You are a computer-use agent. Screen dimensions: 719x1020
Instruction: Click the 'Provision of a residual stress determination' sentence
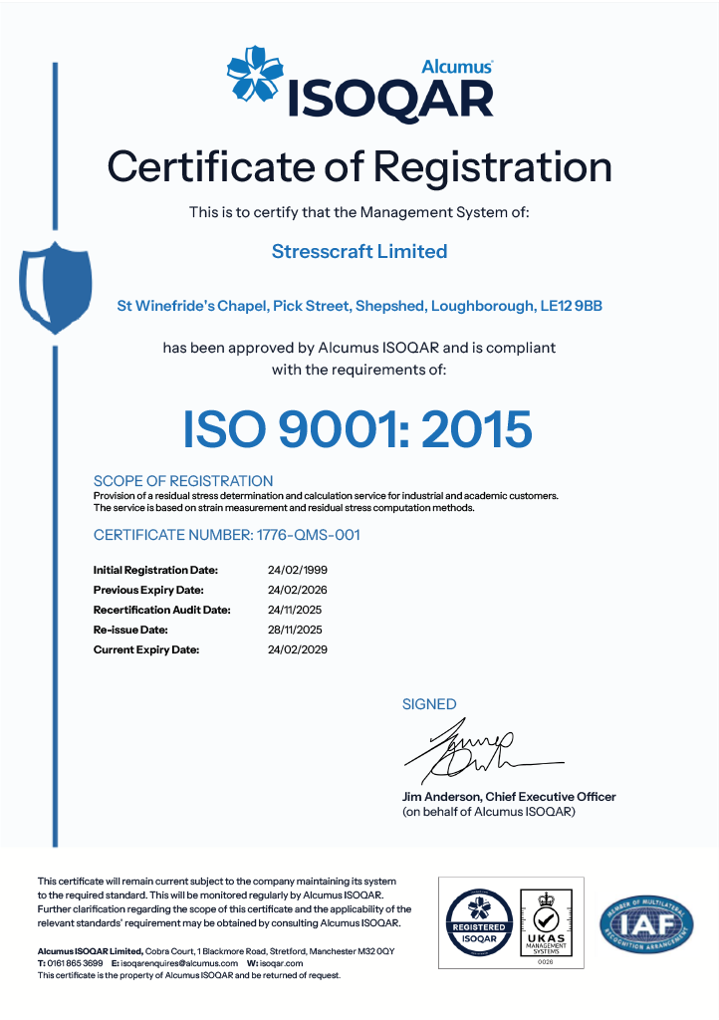click(x=326, y=496)
